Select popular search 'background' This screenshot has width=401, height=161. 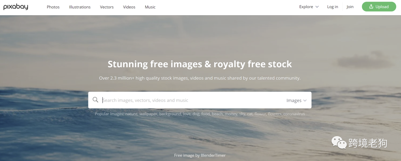pyautogui.click(x=170, y=114)
